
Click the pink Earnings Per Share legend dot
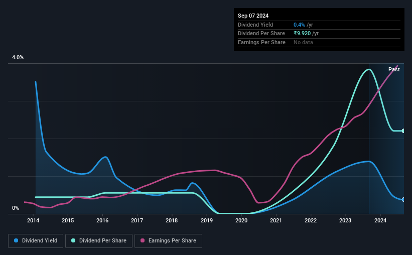pyautogui.click(x=143, y=240)
